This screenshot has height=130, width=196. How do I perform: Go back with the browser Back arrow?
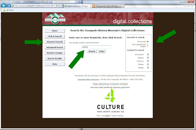pyautogui.click(x=4, y=6)
